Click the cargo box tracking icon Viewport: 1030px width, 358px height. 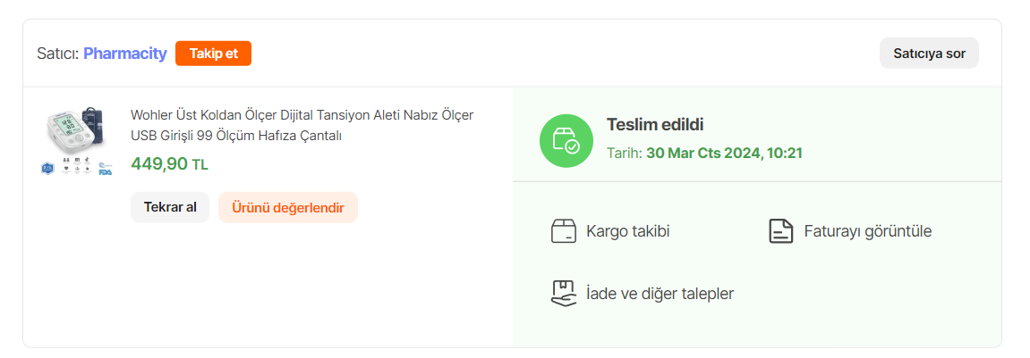pos(564,231)
